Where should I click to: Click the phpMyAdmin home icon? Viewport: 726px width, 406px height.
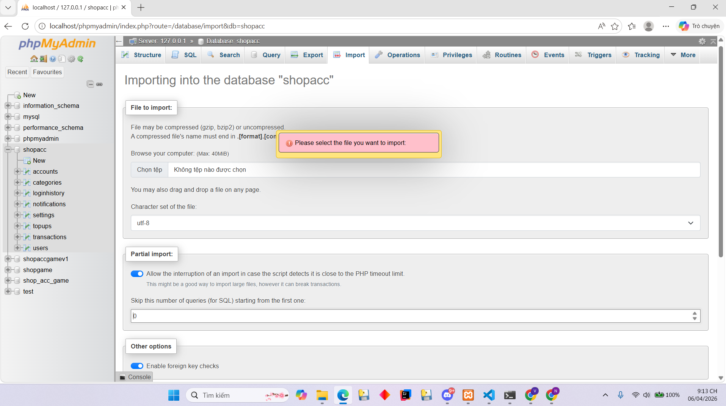pyautogui.click(x=34, y=59)
